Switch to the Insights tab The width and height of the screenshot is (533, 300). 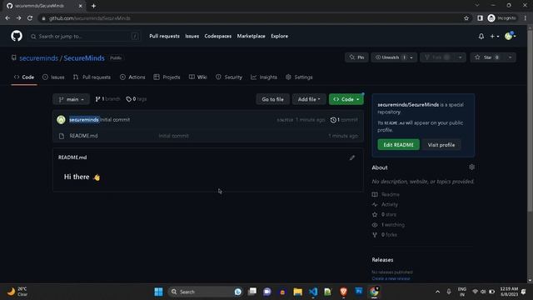point(264,77)
